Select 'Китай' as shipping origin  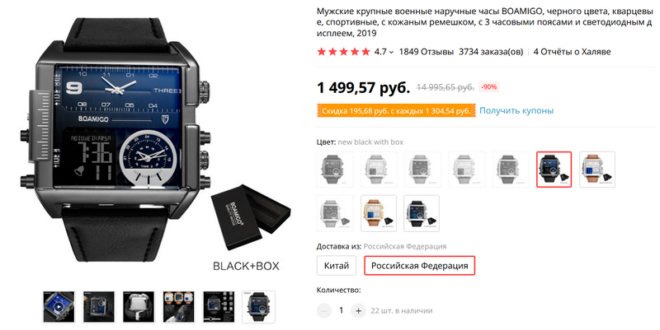click(x=337, y=266)
